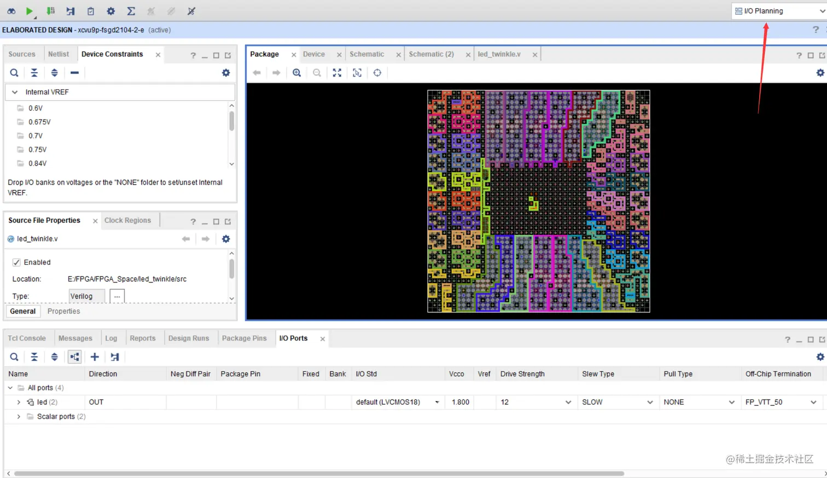Click the package pin map view
This screenshot has width=827, height=478.
(539, 201)
